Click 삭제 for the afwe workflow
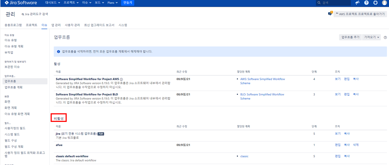The width and height of the screenshot is (389, 165). [x=356, y=145]
